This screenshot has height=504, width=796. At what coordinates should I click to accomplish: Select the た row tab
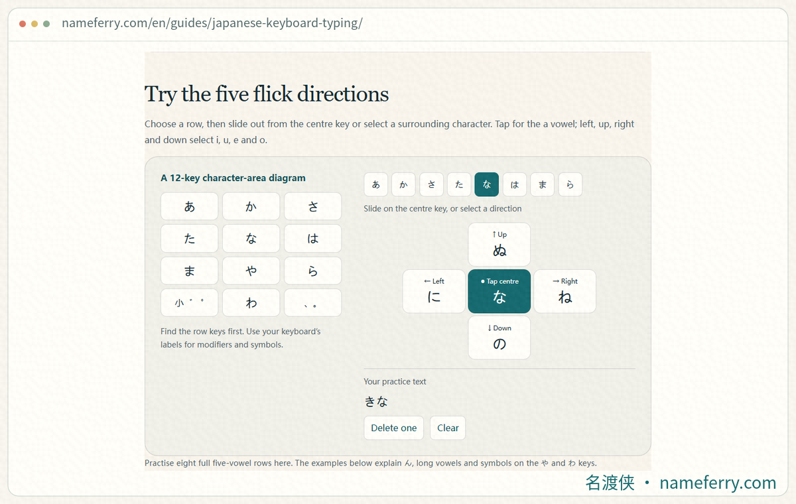pos(459,184)
